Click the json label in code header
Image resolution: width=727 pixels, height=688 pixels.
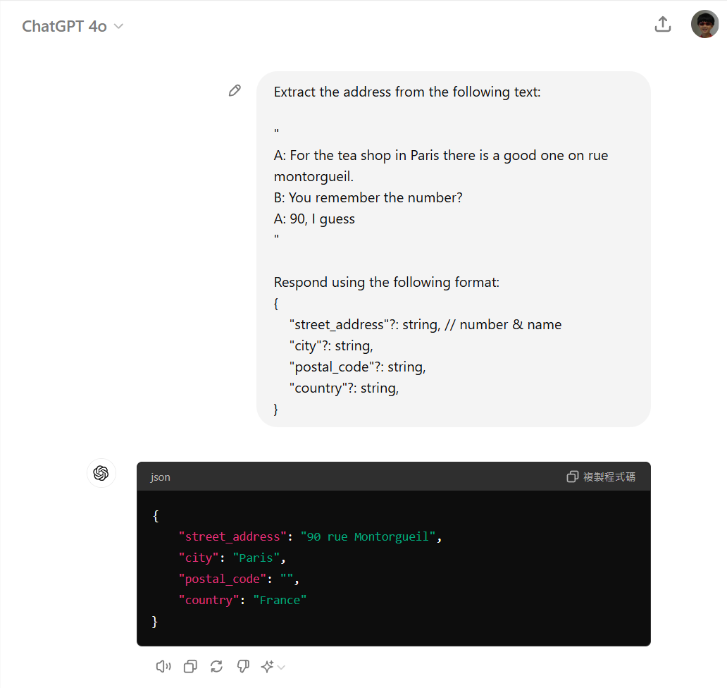pos(160,477)
